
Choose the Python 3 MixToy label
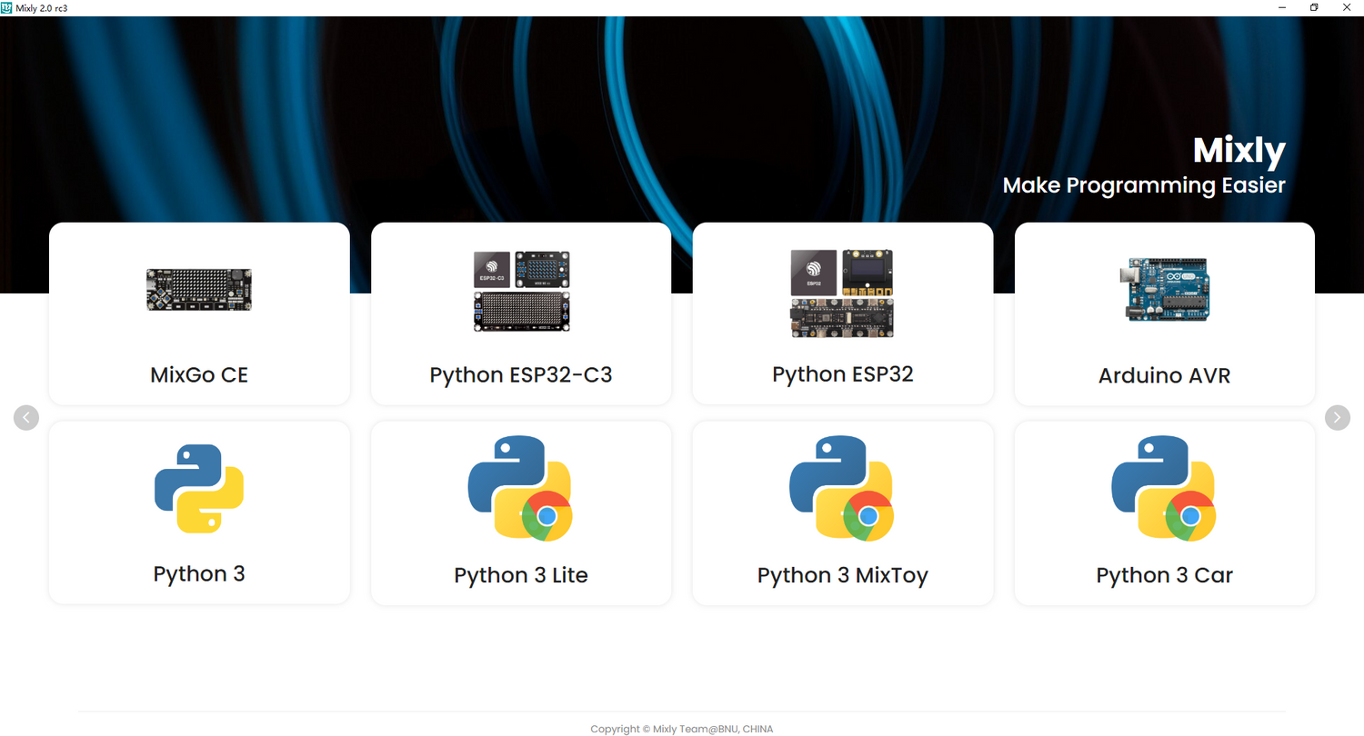[x=842, y=575]
